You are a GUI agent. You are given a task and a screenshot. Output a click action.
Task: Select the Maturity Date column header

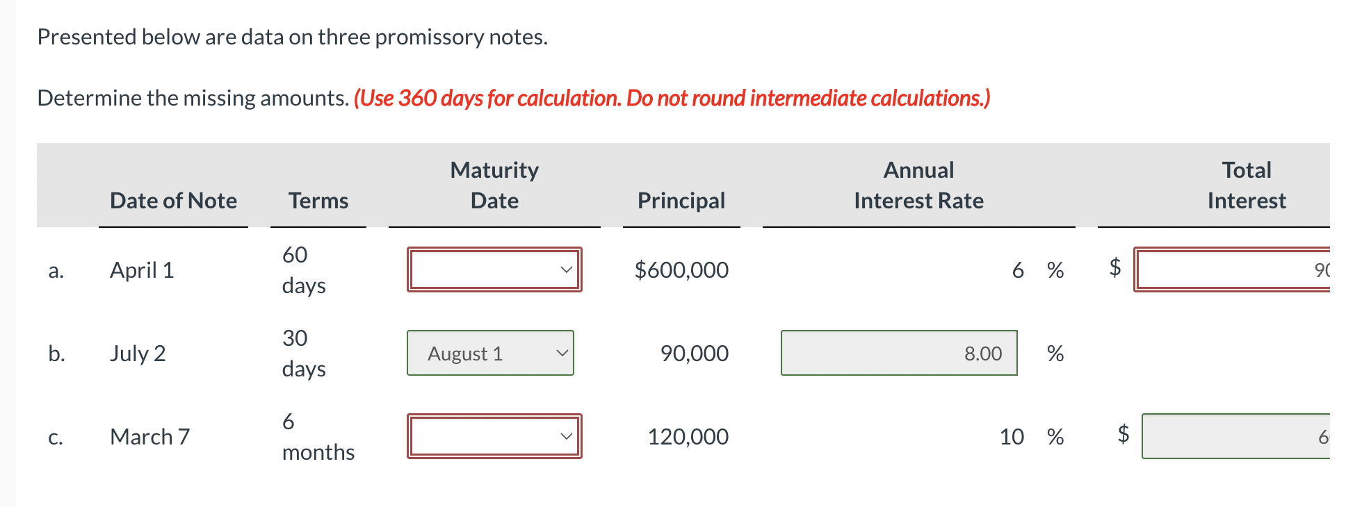pos(494,185)
